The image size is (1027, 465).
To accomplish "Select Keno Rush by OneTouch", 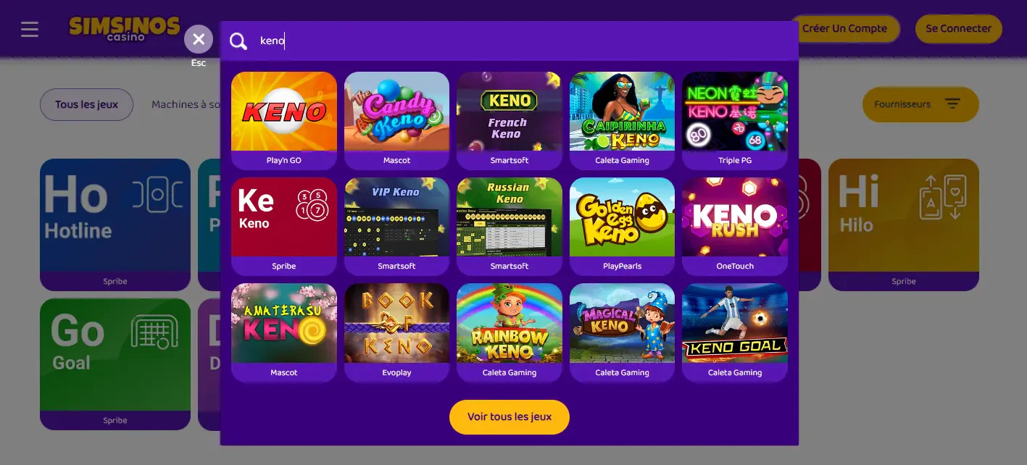I will point(735,226).
